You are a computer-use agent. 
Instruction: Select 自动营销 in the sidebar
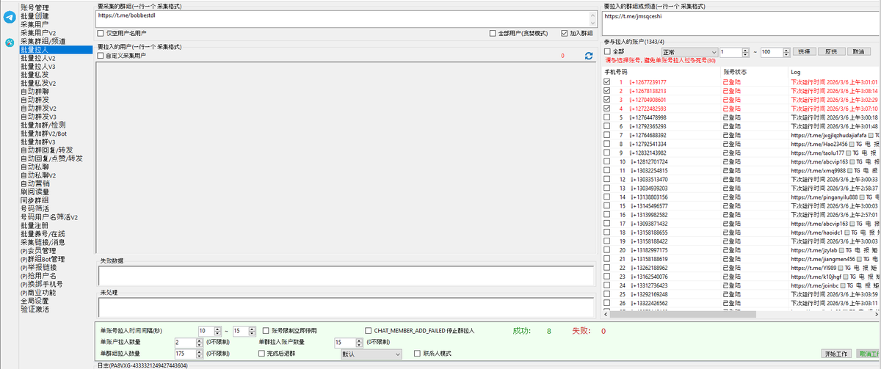click(35, 183)
